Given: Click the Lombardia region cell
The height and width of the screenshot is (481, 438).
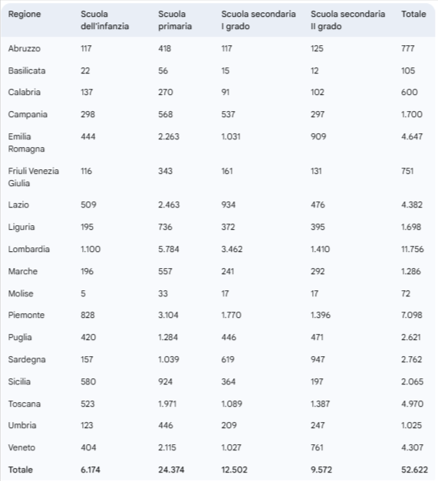Looking at the screenshot, I should click(x=29, y=249).
